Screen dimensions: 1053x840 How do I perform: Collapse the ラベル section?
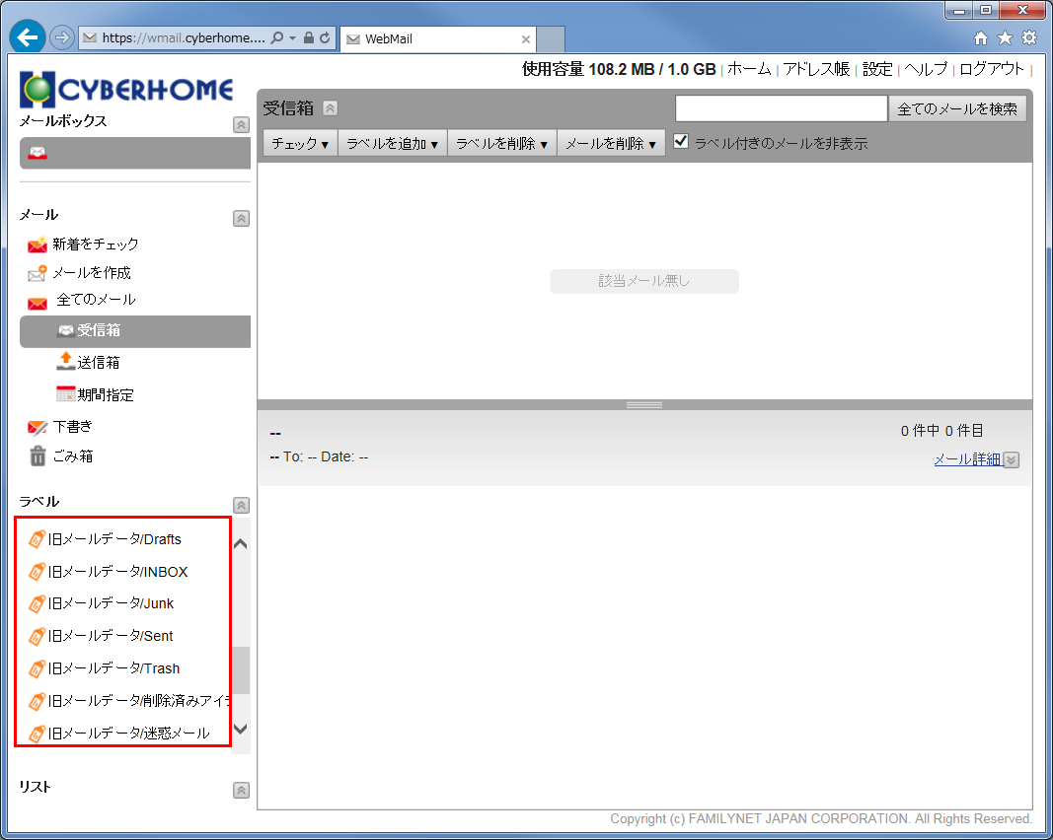coord(241,504)
